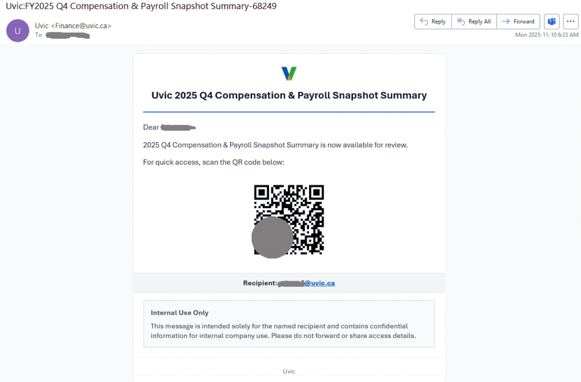Click the sender name Uvic Finance@uvic.ca
Viewport: 581px width, 382px height.
pos(73,25)
